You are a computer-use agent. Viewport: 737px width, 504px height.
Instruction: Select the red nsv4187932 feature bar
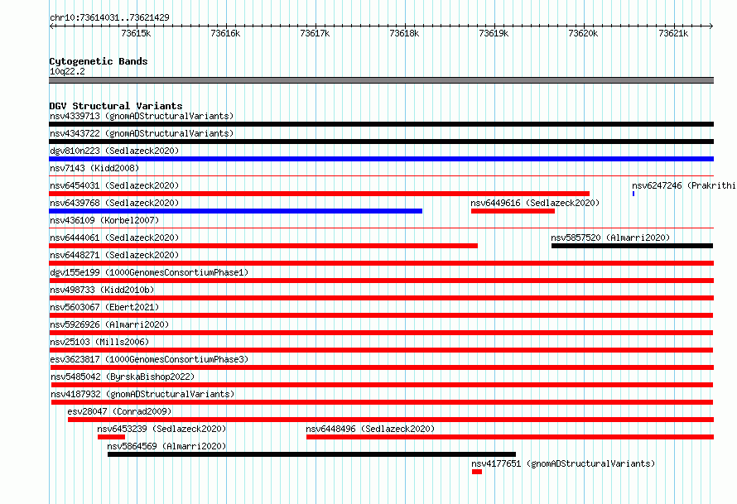pos(382,402)
